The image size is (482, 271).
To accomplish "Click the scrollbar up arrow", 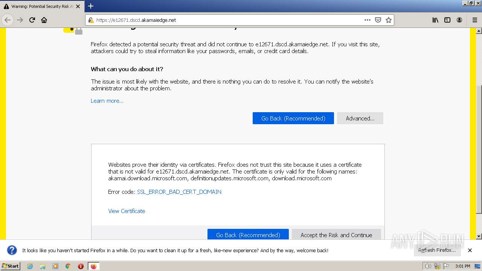I will click(x=479, y=30).
